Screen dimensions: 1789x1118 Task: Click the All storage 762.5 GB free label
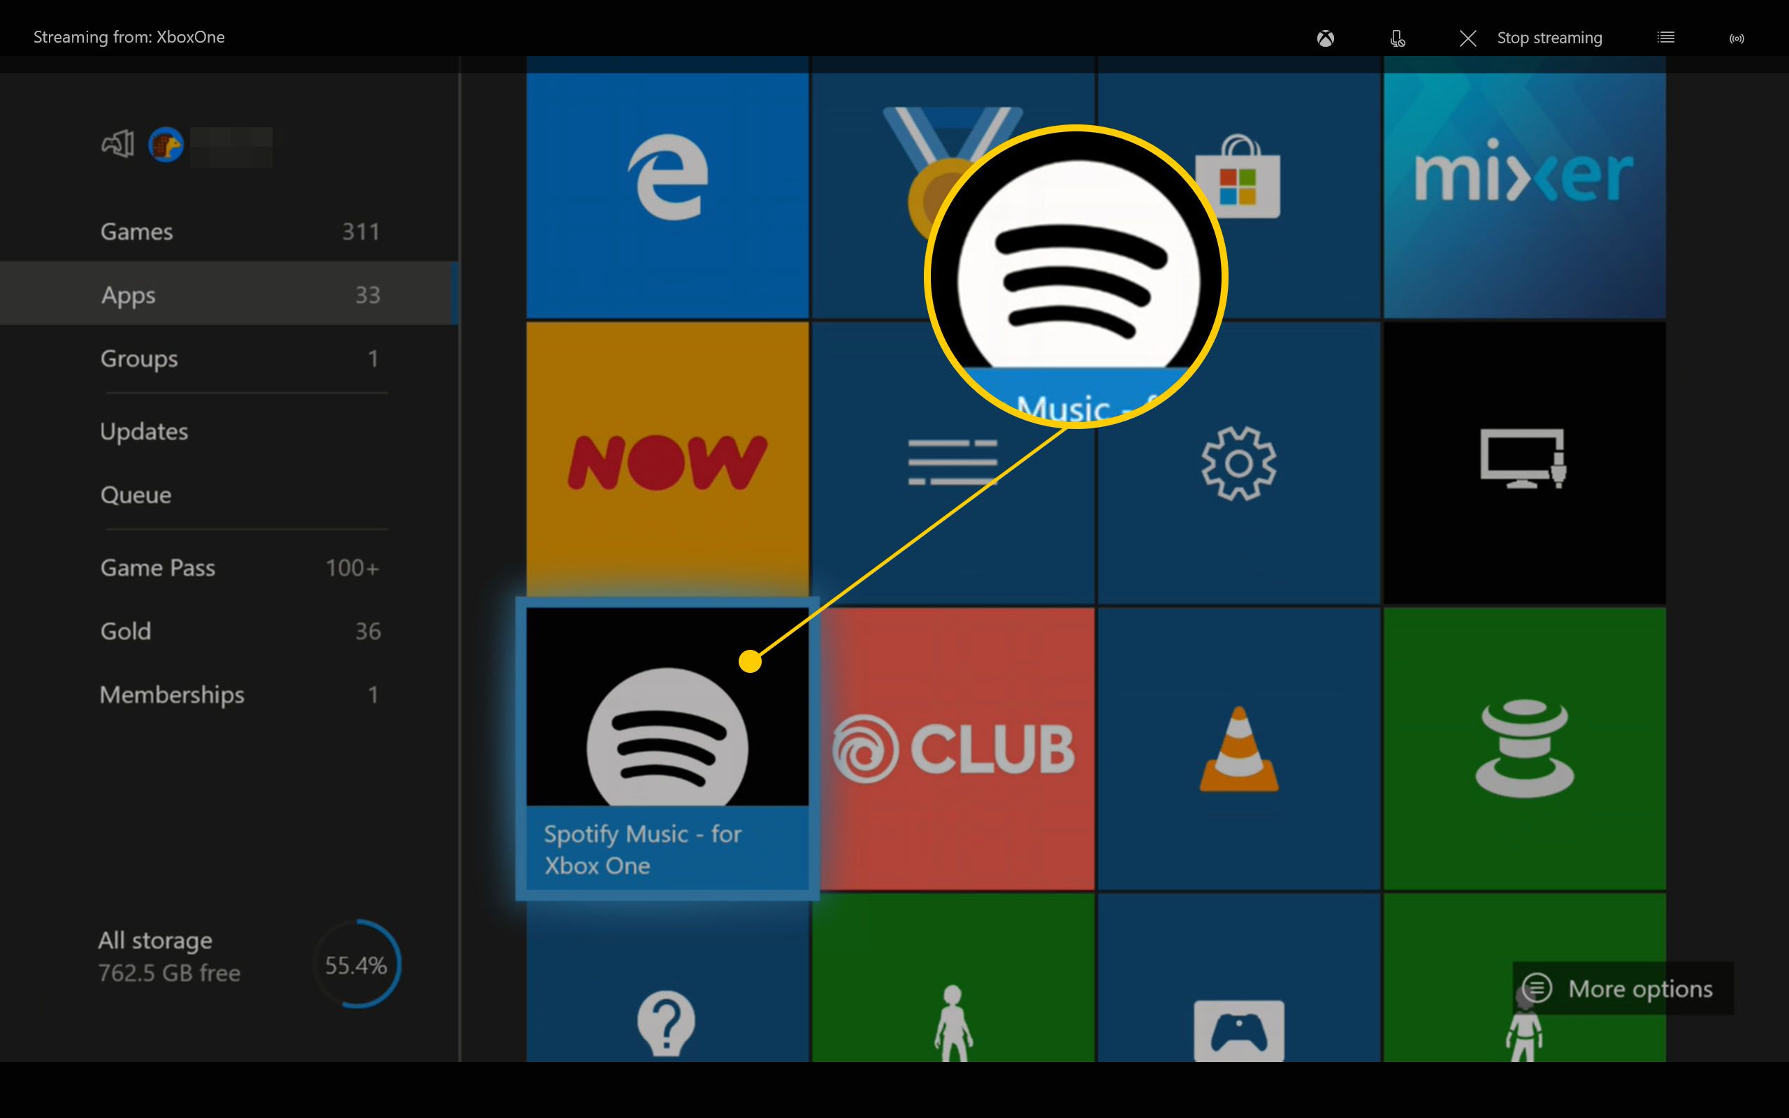point(169,957)
